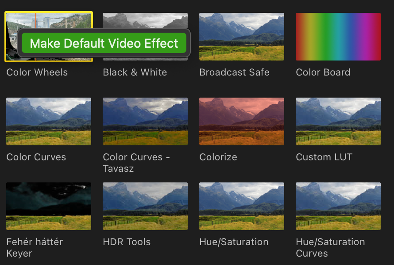
Task: Click the HDR Tools label
Action: pos(127,242)
